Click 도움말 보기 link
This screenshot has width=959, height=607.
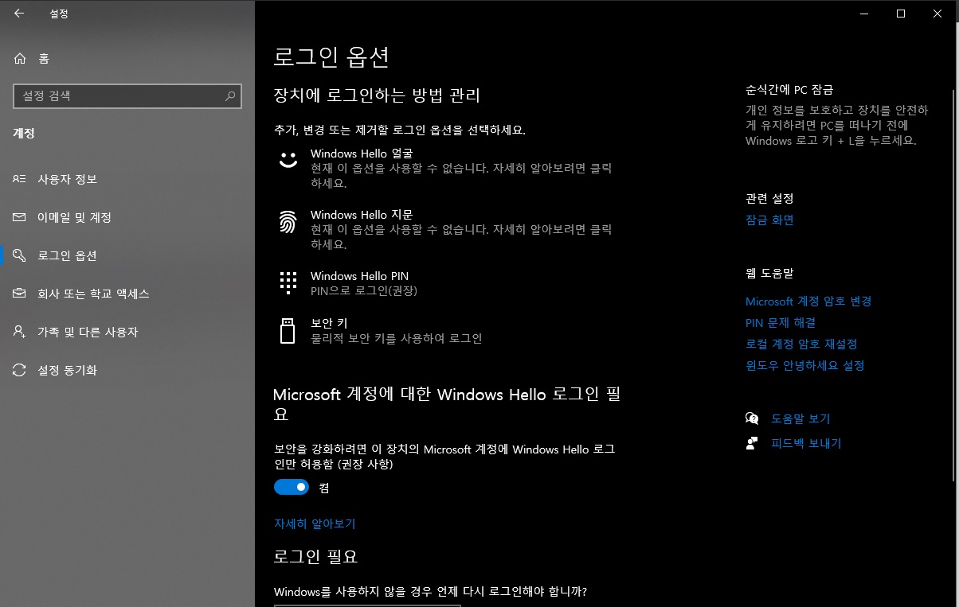click(800, 418)
